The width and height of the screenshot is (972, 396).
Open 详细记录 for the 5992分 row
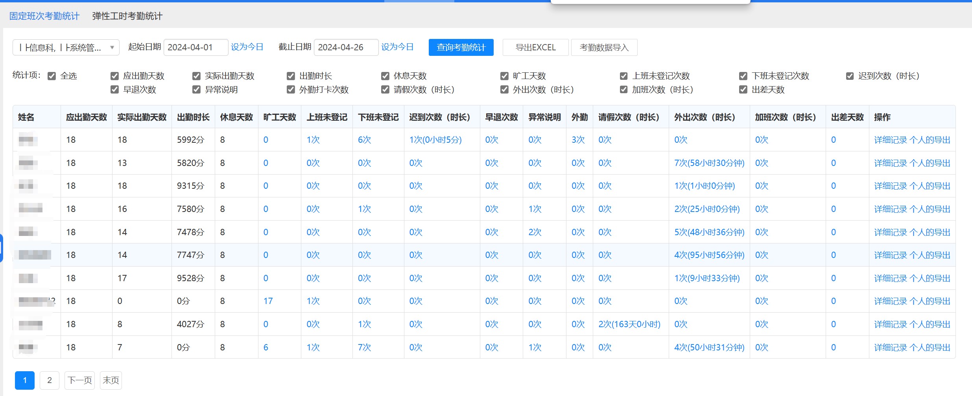point(891,140)
